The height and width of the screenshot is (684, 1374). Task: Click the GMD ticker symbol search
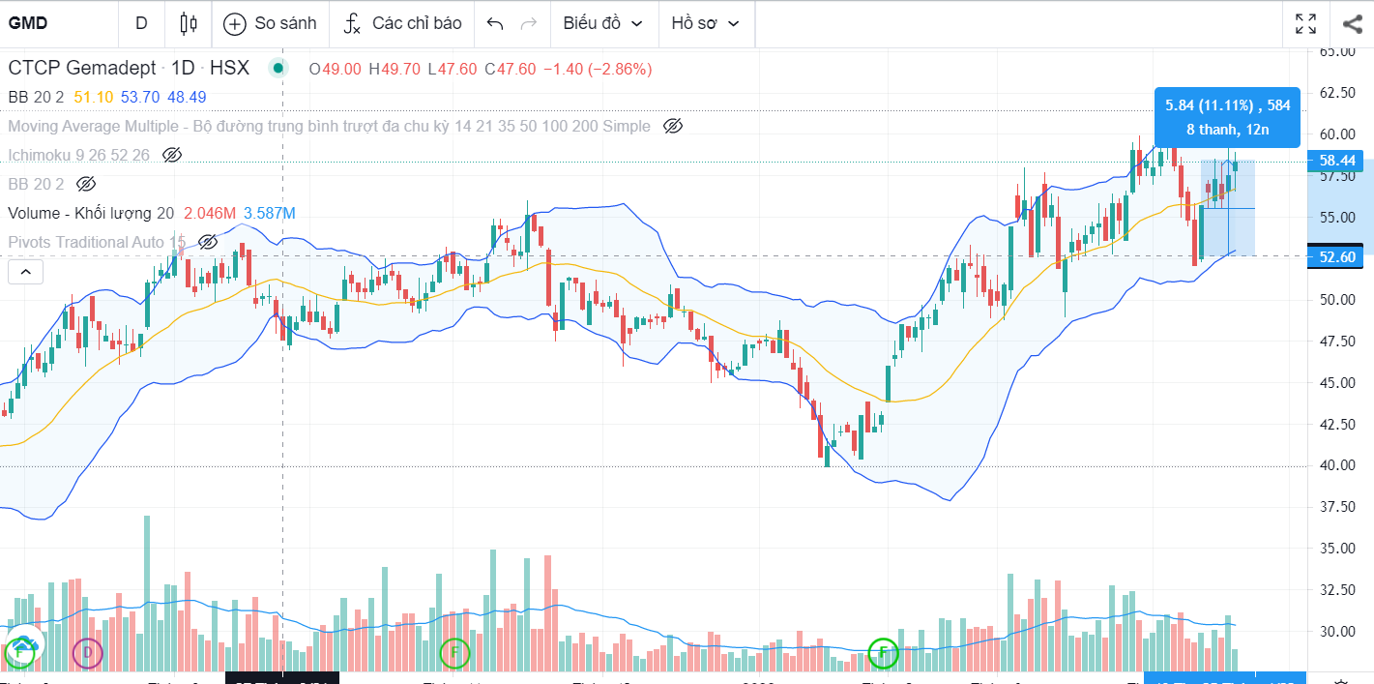[28, 23]
